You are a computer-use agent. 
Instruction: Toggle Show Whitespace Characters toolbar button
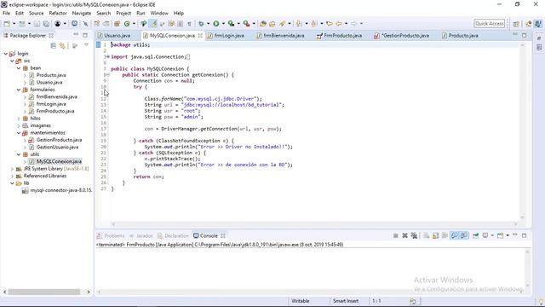click(189, 24)
